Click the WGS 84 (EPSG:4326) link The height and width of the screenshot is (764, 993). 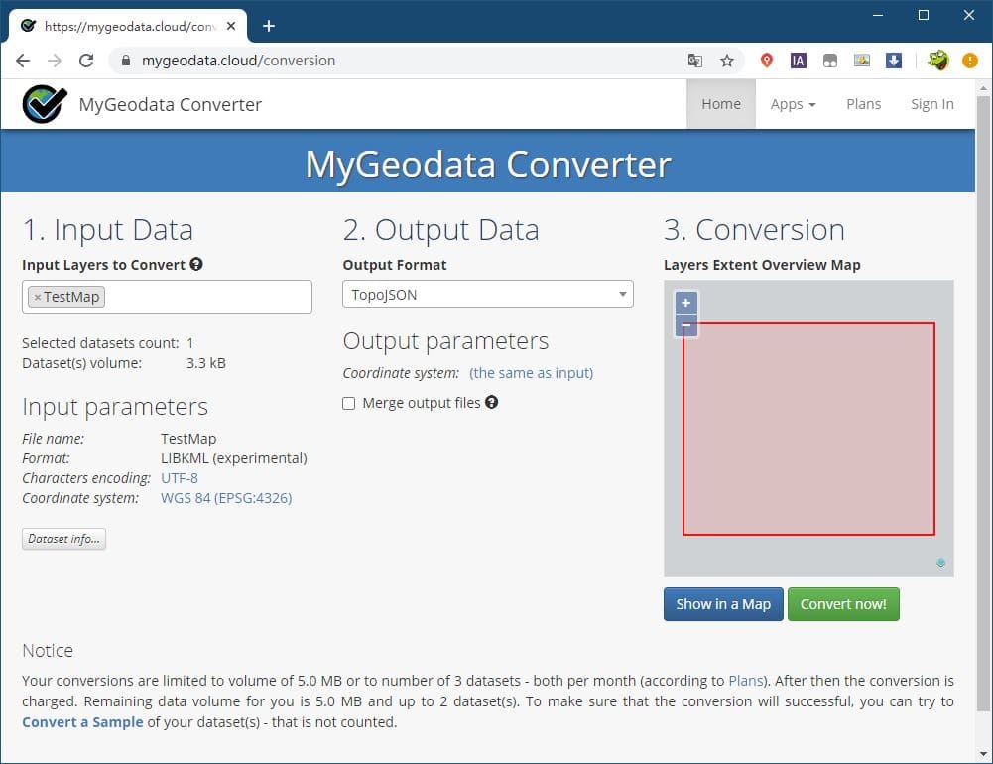[226, 498]
